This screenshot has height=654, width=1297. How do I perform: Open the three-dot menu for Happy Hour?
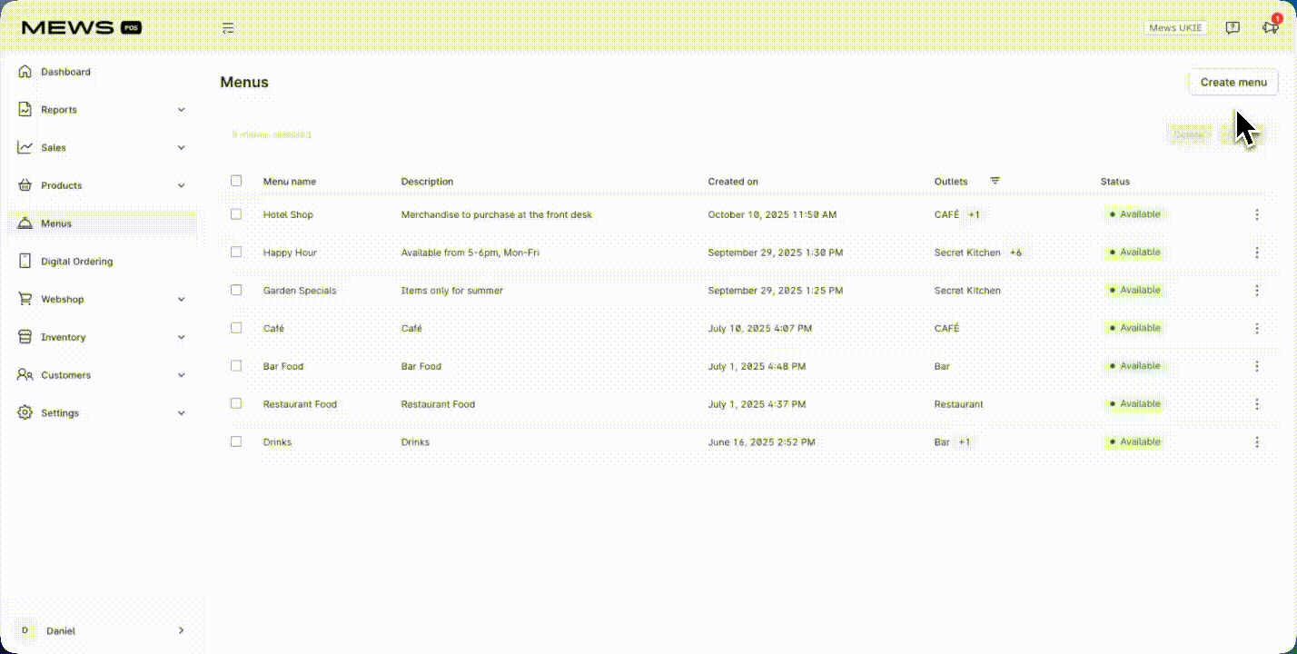tap(1257, 253)
